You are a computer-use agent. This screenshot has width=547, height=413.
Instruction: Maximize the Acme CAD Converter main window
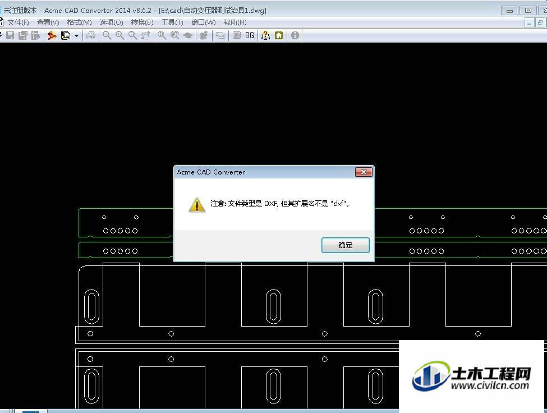[528, 11]
